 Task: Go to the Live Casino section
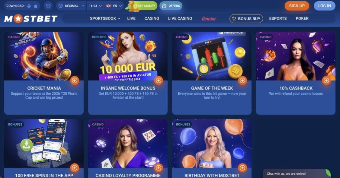click(180, 19)
